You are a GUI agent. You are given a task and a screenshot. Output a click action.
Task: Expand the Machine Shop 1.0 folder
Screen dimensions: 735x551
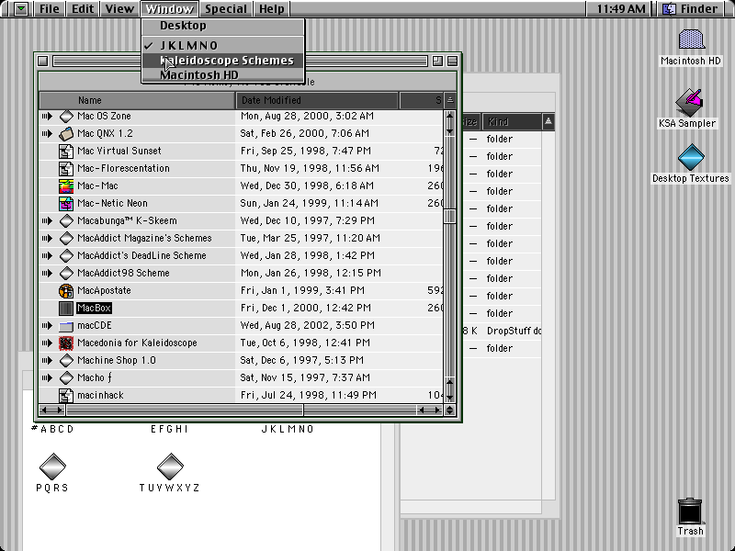(x=47, y=360)
